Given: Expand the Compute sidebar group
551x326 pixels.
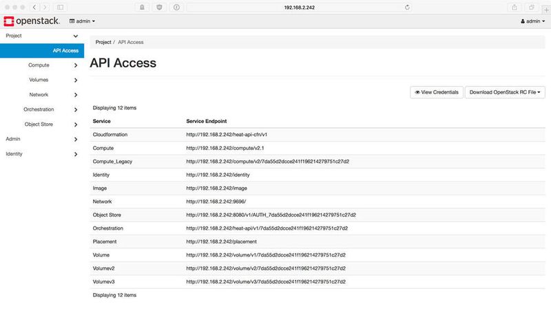Looking at the screenshot, I should point(42,65).
